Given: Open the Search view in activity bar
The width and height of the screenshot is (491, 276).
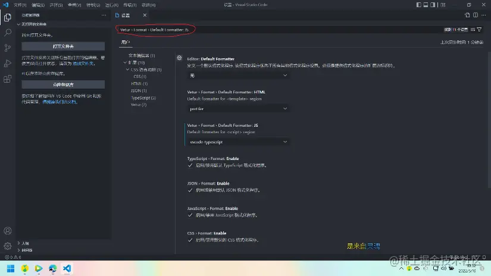Looking at the screenshot, I should [8, 33].
